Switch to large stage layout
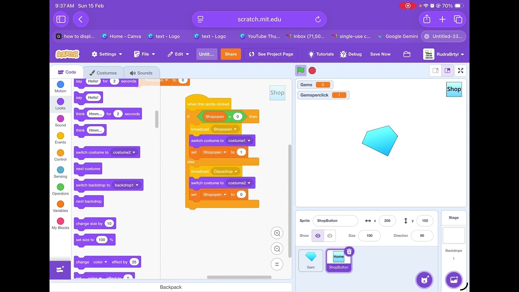519x292 pixels. click(447, 71)
